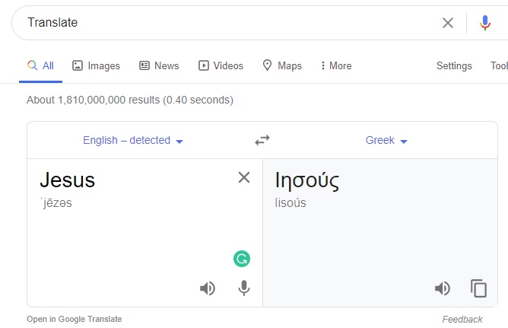Switch to the Images tab
The height and width of the screenshot is (328, 508).
tap(96, 66)
